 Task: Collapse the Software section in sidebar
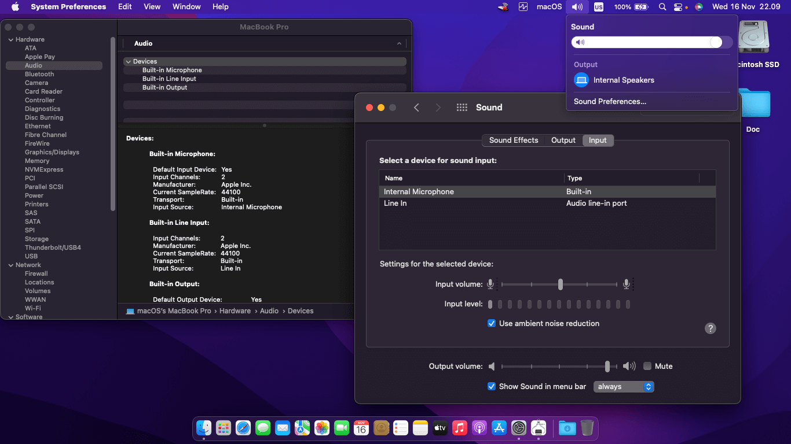click(10, 317)
